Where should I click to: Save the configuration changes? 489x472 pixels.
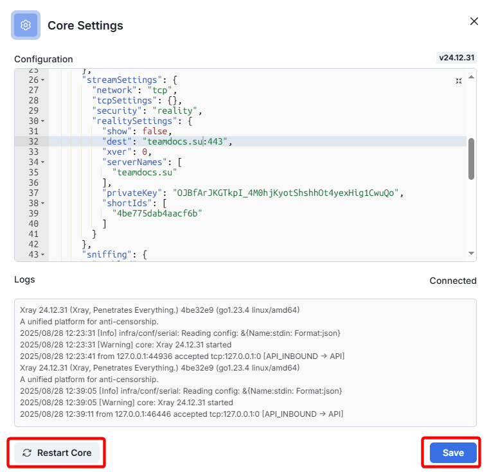(452, 453)
